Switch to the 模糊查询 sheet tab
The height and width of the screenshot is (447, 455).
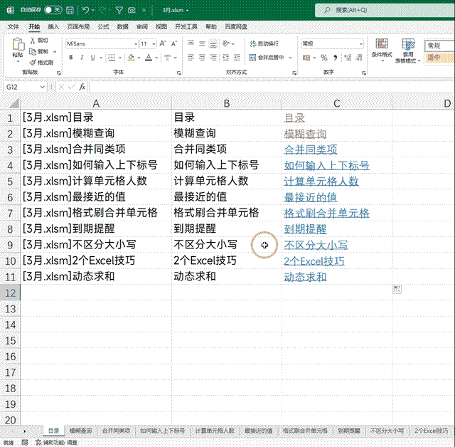(x=80, y=431)
